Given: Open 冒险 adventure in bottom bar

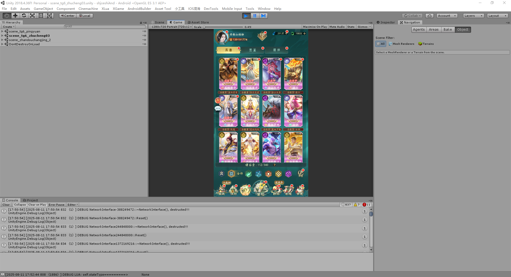Looking at the screenshot, I should (x=261, y=189).
